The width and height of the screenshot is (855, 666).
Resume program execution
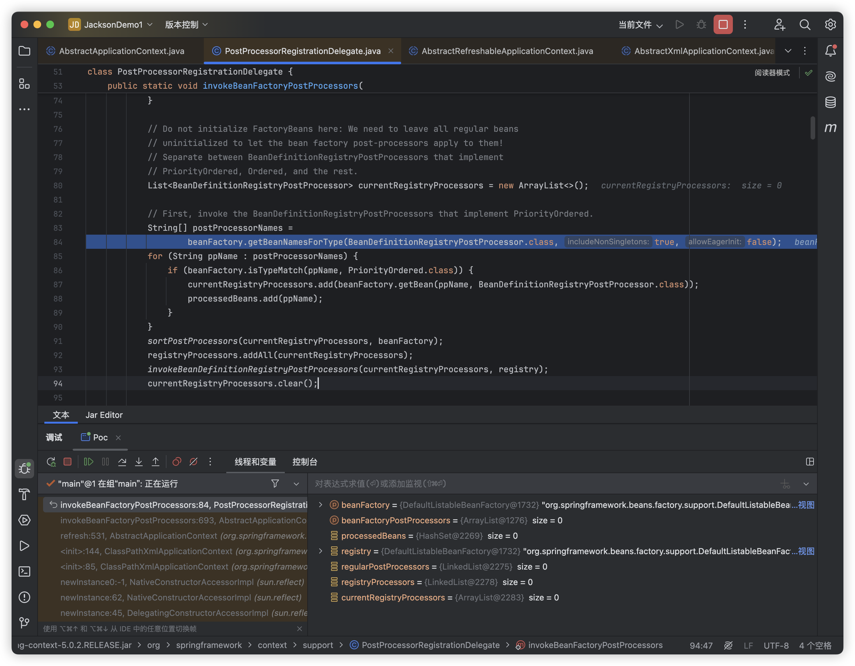(x=88, y=462)
